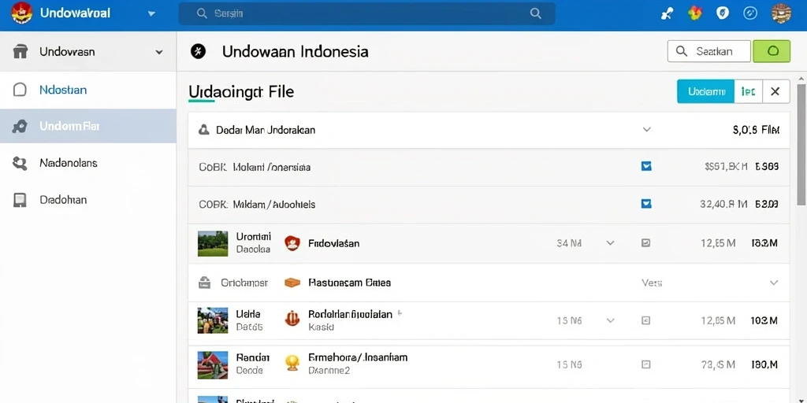Focus the top Sersin search field
The width and height of the screenshot is (807, 403).
pyautogui.click(x=366, y=14)
